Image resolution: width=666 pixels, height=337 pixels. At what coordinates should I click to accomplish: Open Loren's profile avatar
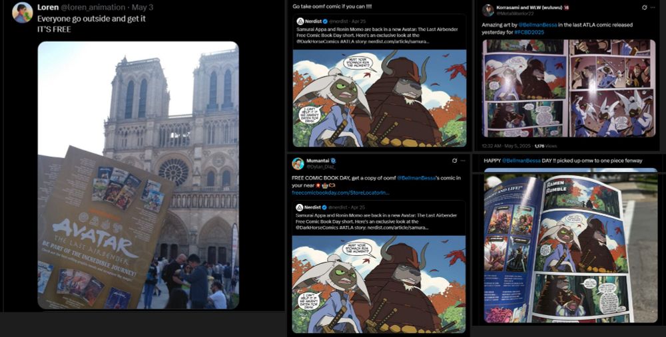coord(23,12)
